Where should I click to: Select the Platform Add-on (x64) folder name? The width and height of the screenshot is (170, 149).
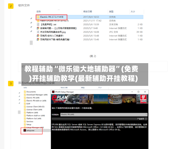click(x=36, y=115)
